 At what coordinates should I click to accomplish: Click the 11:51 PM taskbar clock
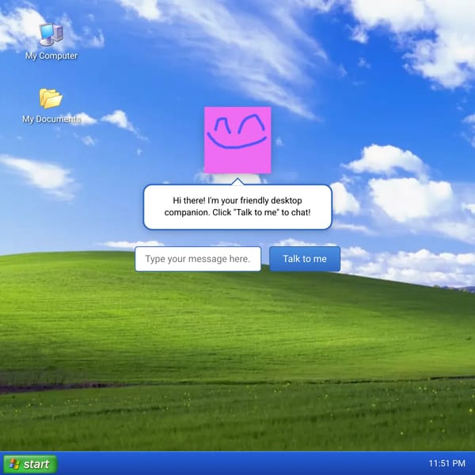446,463
